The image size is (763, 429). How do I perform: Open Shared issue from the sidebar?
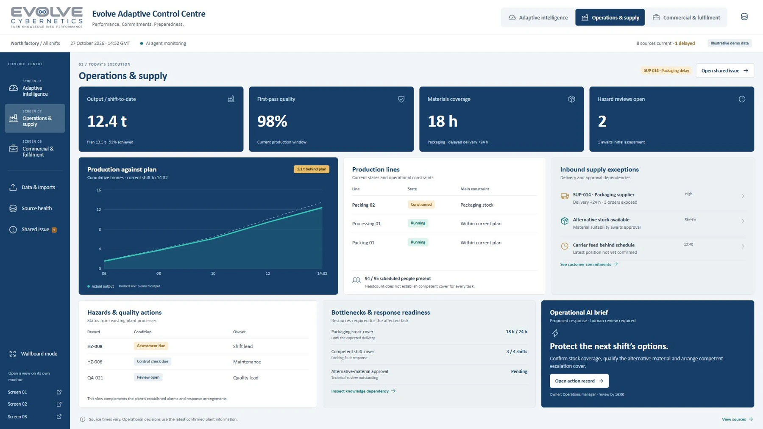pos(35,230)
